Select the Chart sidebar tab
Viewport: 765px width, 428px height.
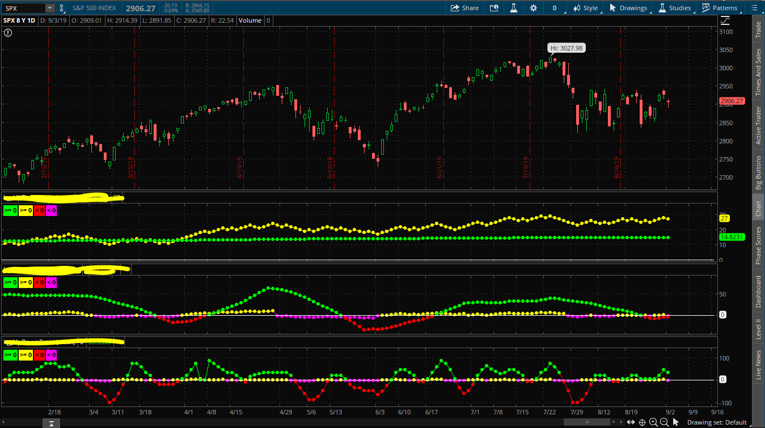click(758, 209)
